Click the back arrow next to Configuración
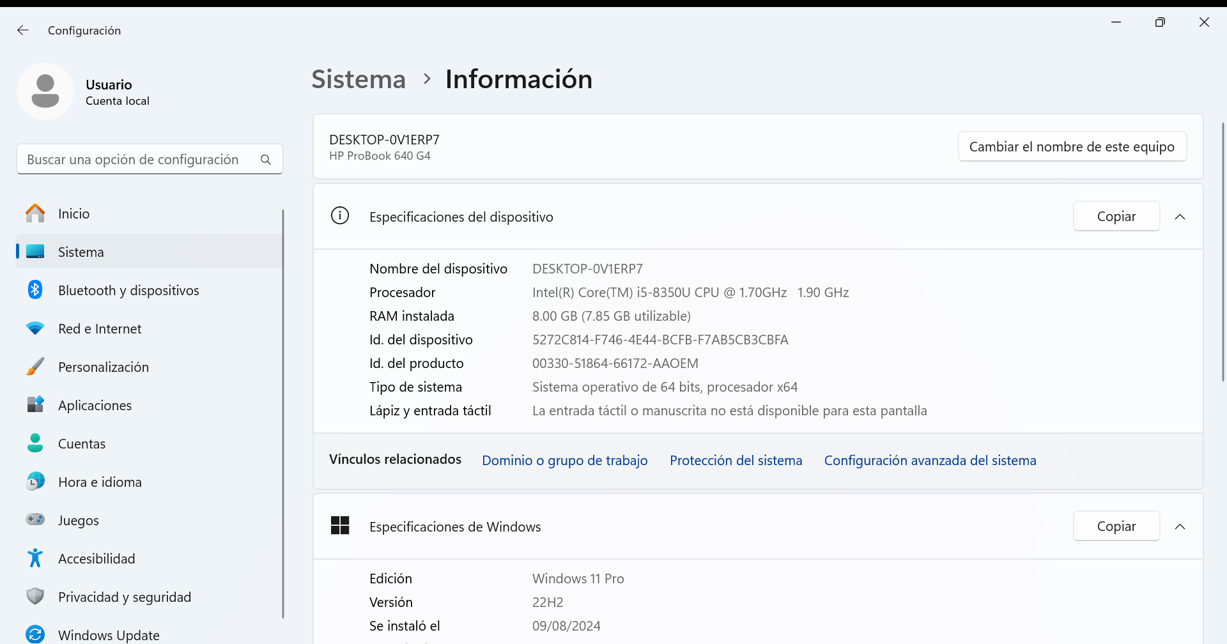 [x=23, y=30]
